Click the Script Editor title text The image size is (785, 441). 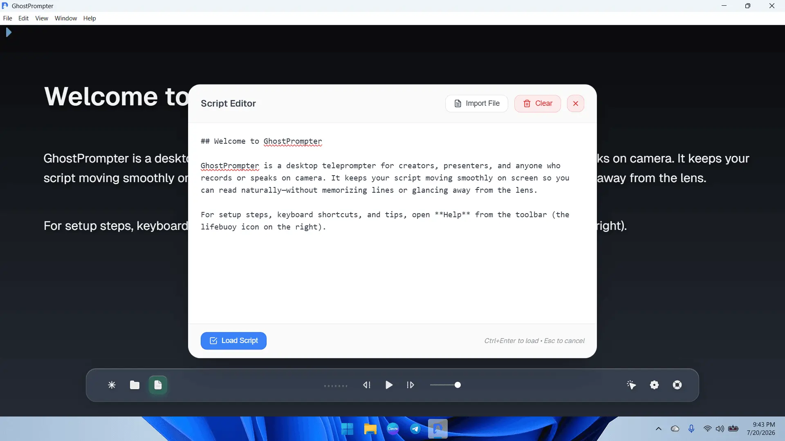(x=228, y=104)
